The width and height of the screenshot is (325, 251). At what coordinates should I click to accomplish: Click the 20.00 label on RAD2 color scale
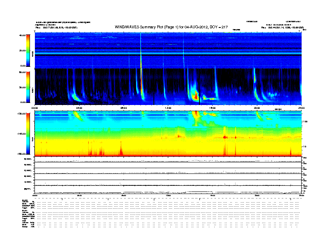22,50
